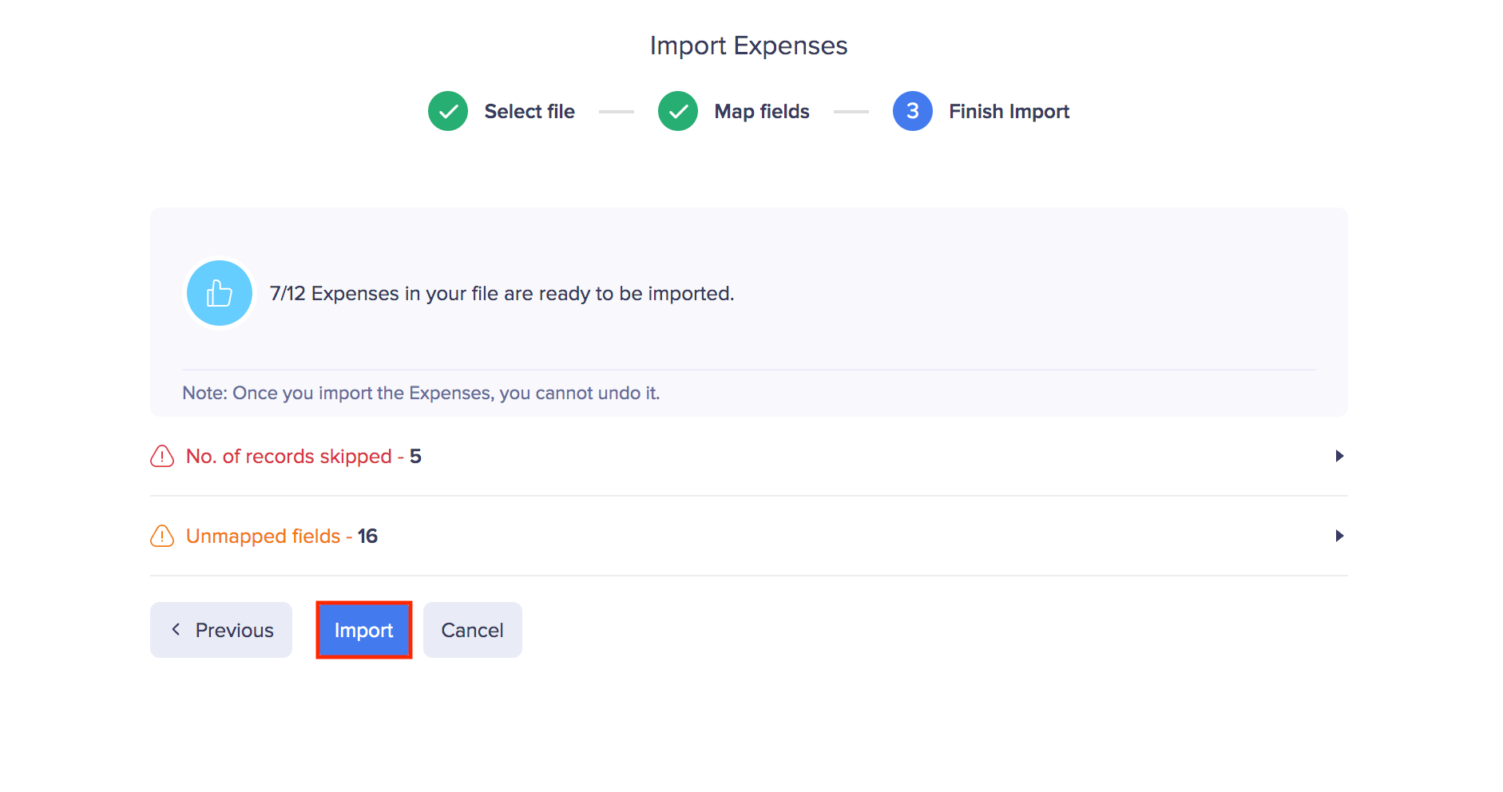
Task: Click the back chevron inside the Previous button
Action: tap(176, 630)
